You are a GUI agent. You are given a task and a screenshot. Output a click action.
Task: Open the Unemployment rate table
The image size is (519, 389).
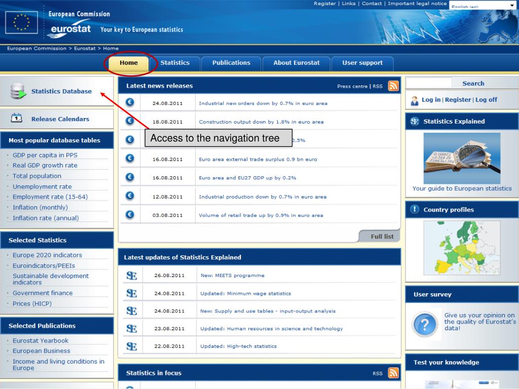tap(42, 186)
